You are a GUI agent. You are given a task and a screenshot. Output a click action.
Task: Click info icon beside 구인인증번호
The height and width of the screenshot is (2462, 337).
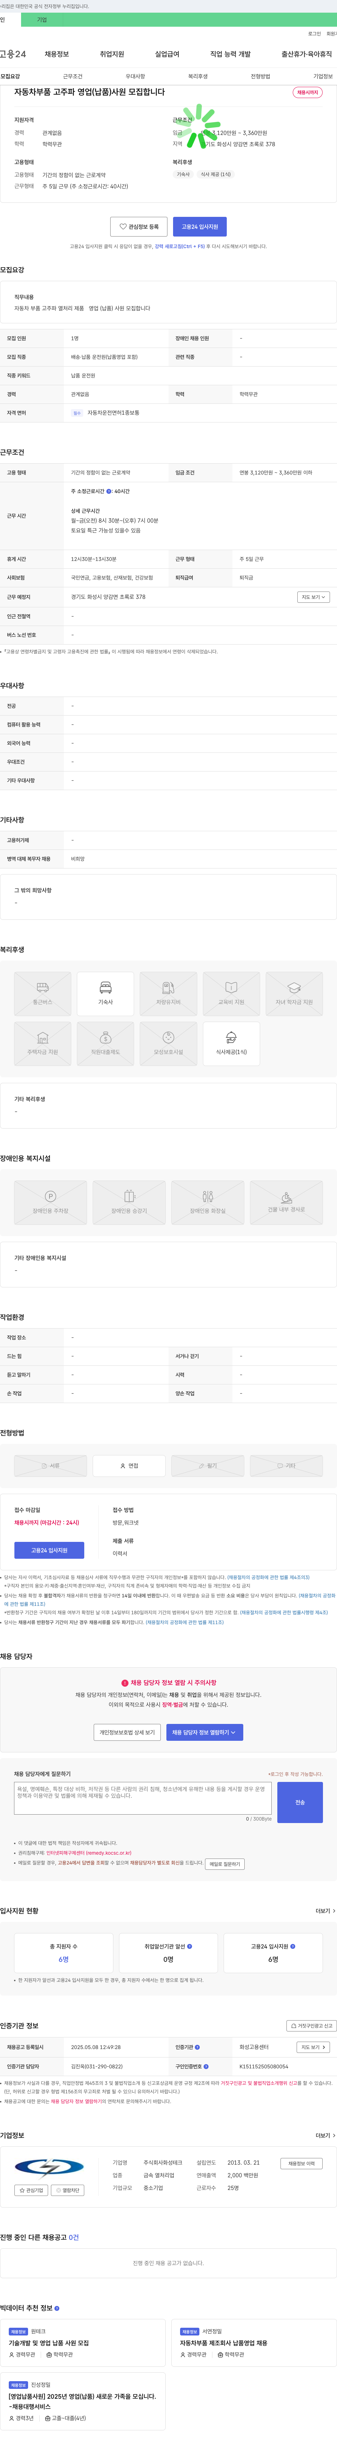206,2066
